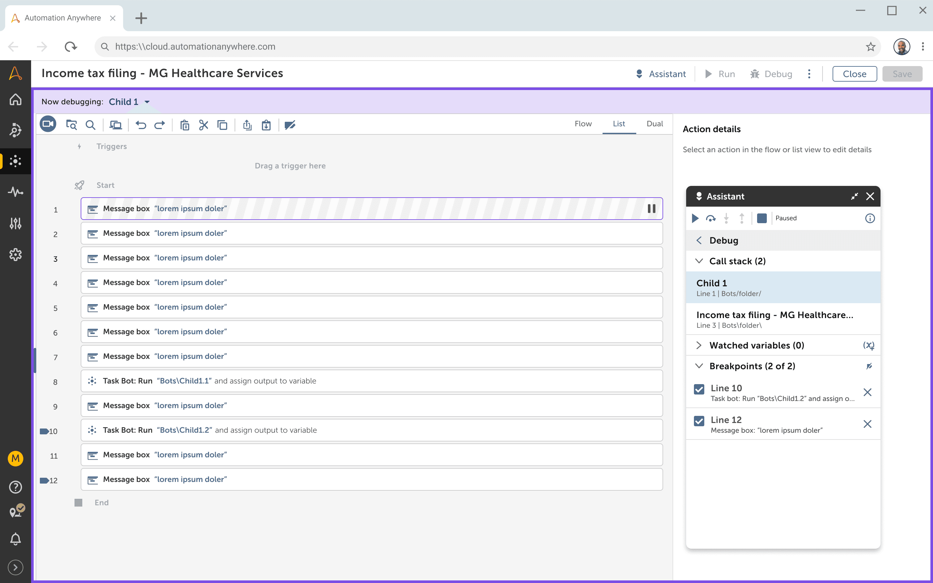Open the debugger info icon

tap(870, 218)
